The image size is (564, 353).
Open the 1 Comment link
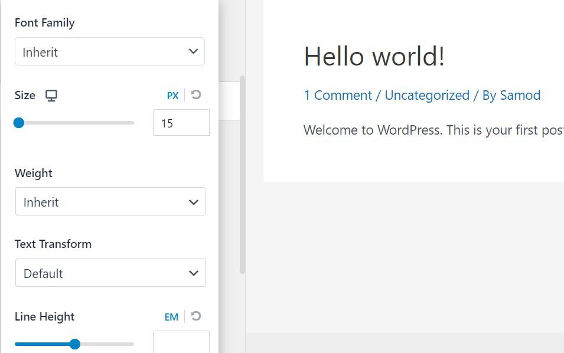click(338, 95)
